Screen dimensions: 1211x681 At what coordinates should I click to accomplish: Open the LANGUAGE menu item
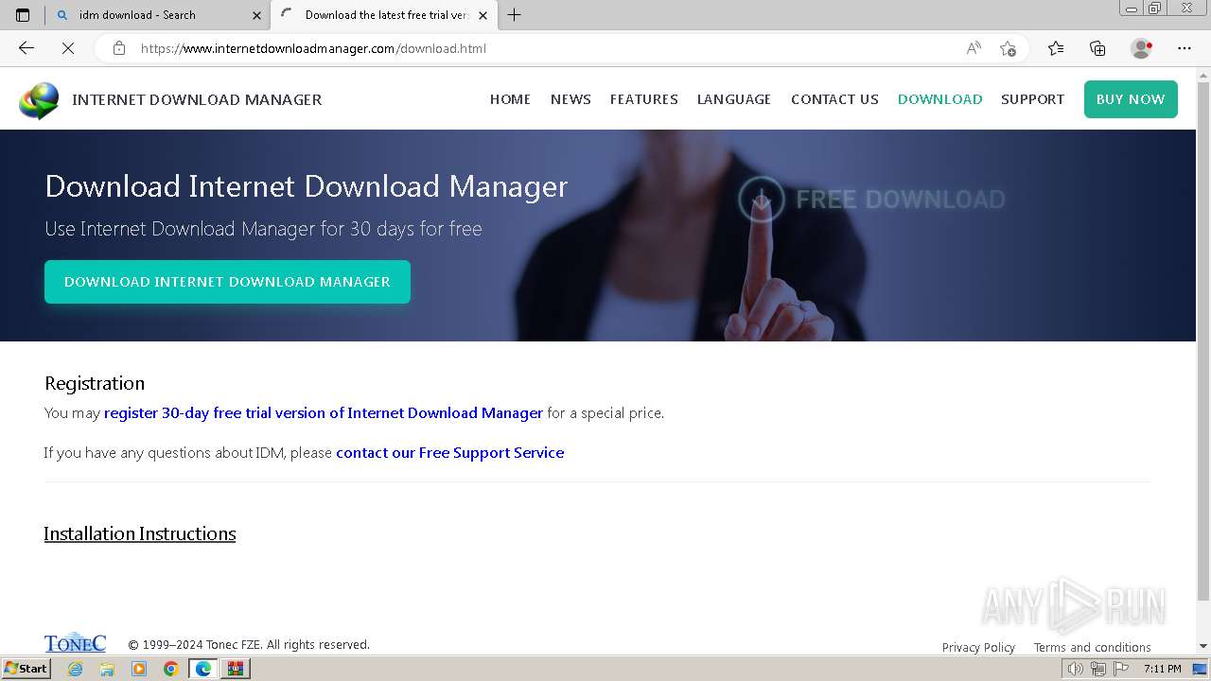734,99
